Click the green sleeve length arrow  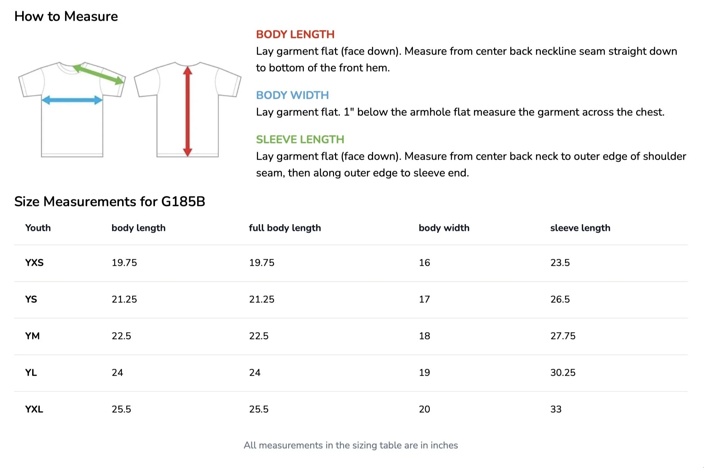click(99, 74)
